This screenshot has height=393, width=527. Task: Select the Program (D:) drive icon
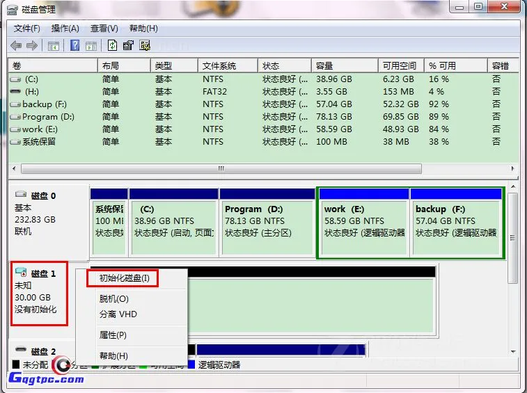[x=15, y=117]
